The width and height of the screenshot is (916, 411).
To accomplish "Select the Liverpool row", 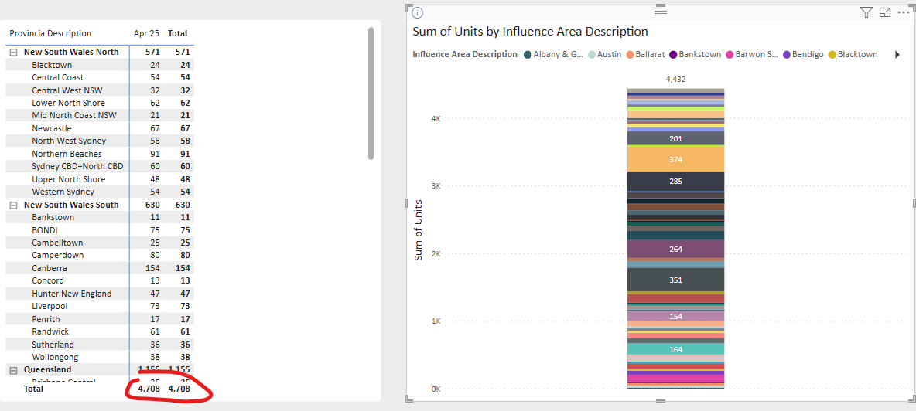I will click(x=100, y=306).
